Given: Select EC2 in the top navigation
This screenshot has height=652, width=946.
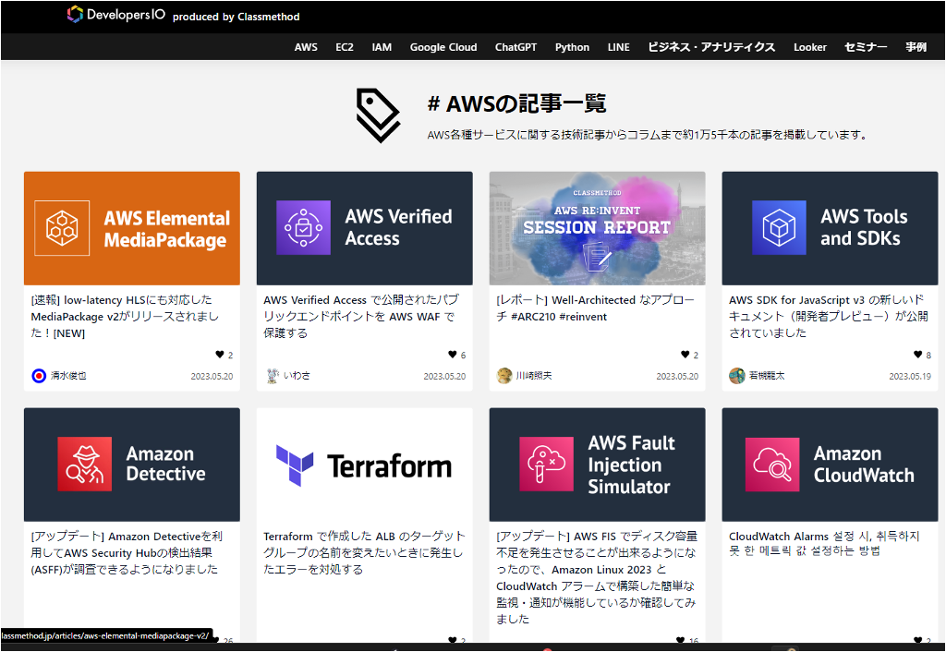Looking at the screenshot, I should click(345, 47).
